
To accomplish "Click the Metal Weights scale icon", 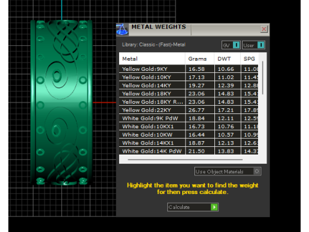I will pos(122,30).
